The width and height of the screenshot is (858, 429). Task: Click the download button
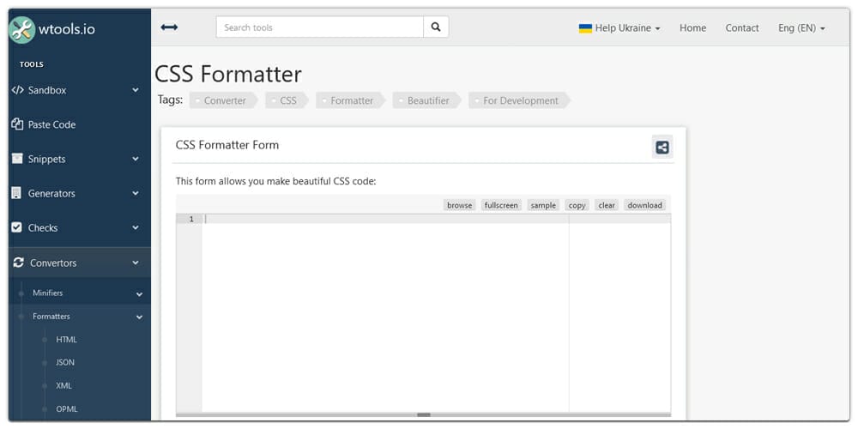tap(644, 205)
